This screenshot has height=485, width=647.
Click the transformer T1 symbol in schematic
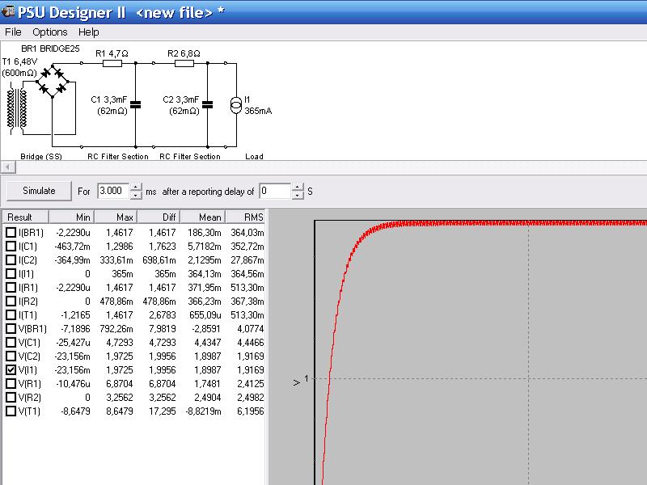coord(17,109)
